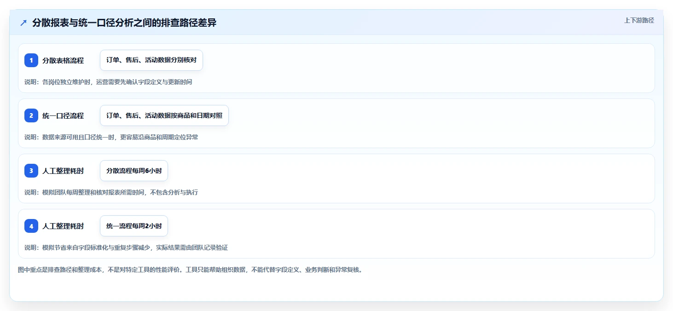Click the footer text 图中重点是排查路径和整理成本
Viewport: 673px width, 311px height.
(190, 270)
